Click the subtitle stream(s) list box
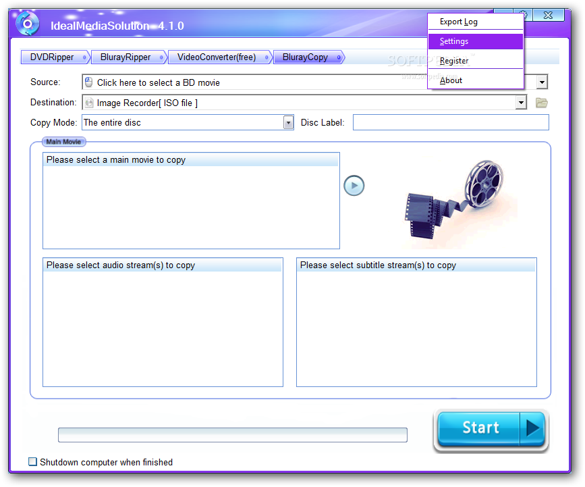 pyautogui.click(x=416, y=322)
